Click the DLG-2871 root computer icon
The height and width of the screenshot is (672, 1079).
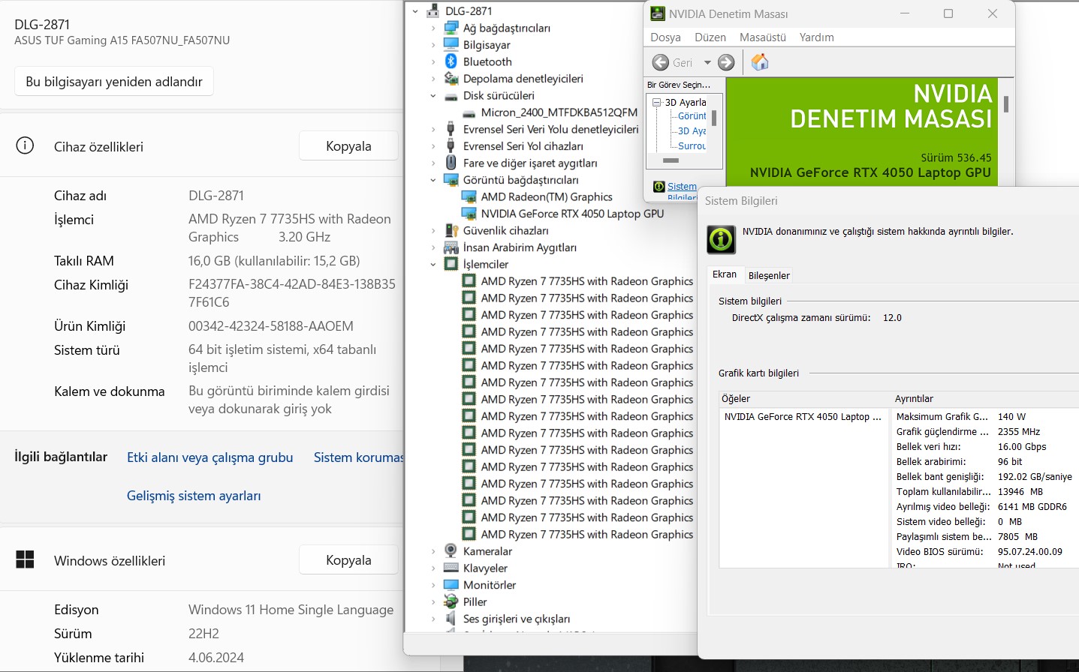tap(433, 11)
